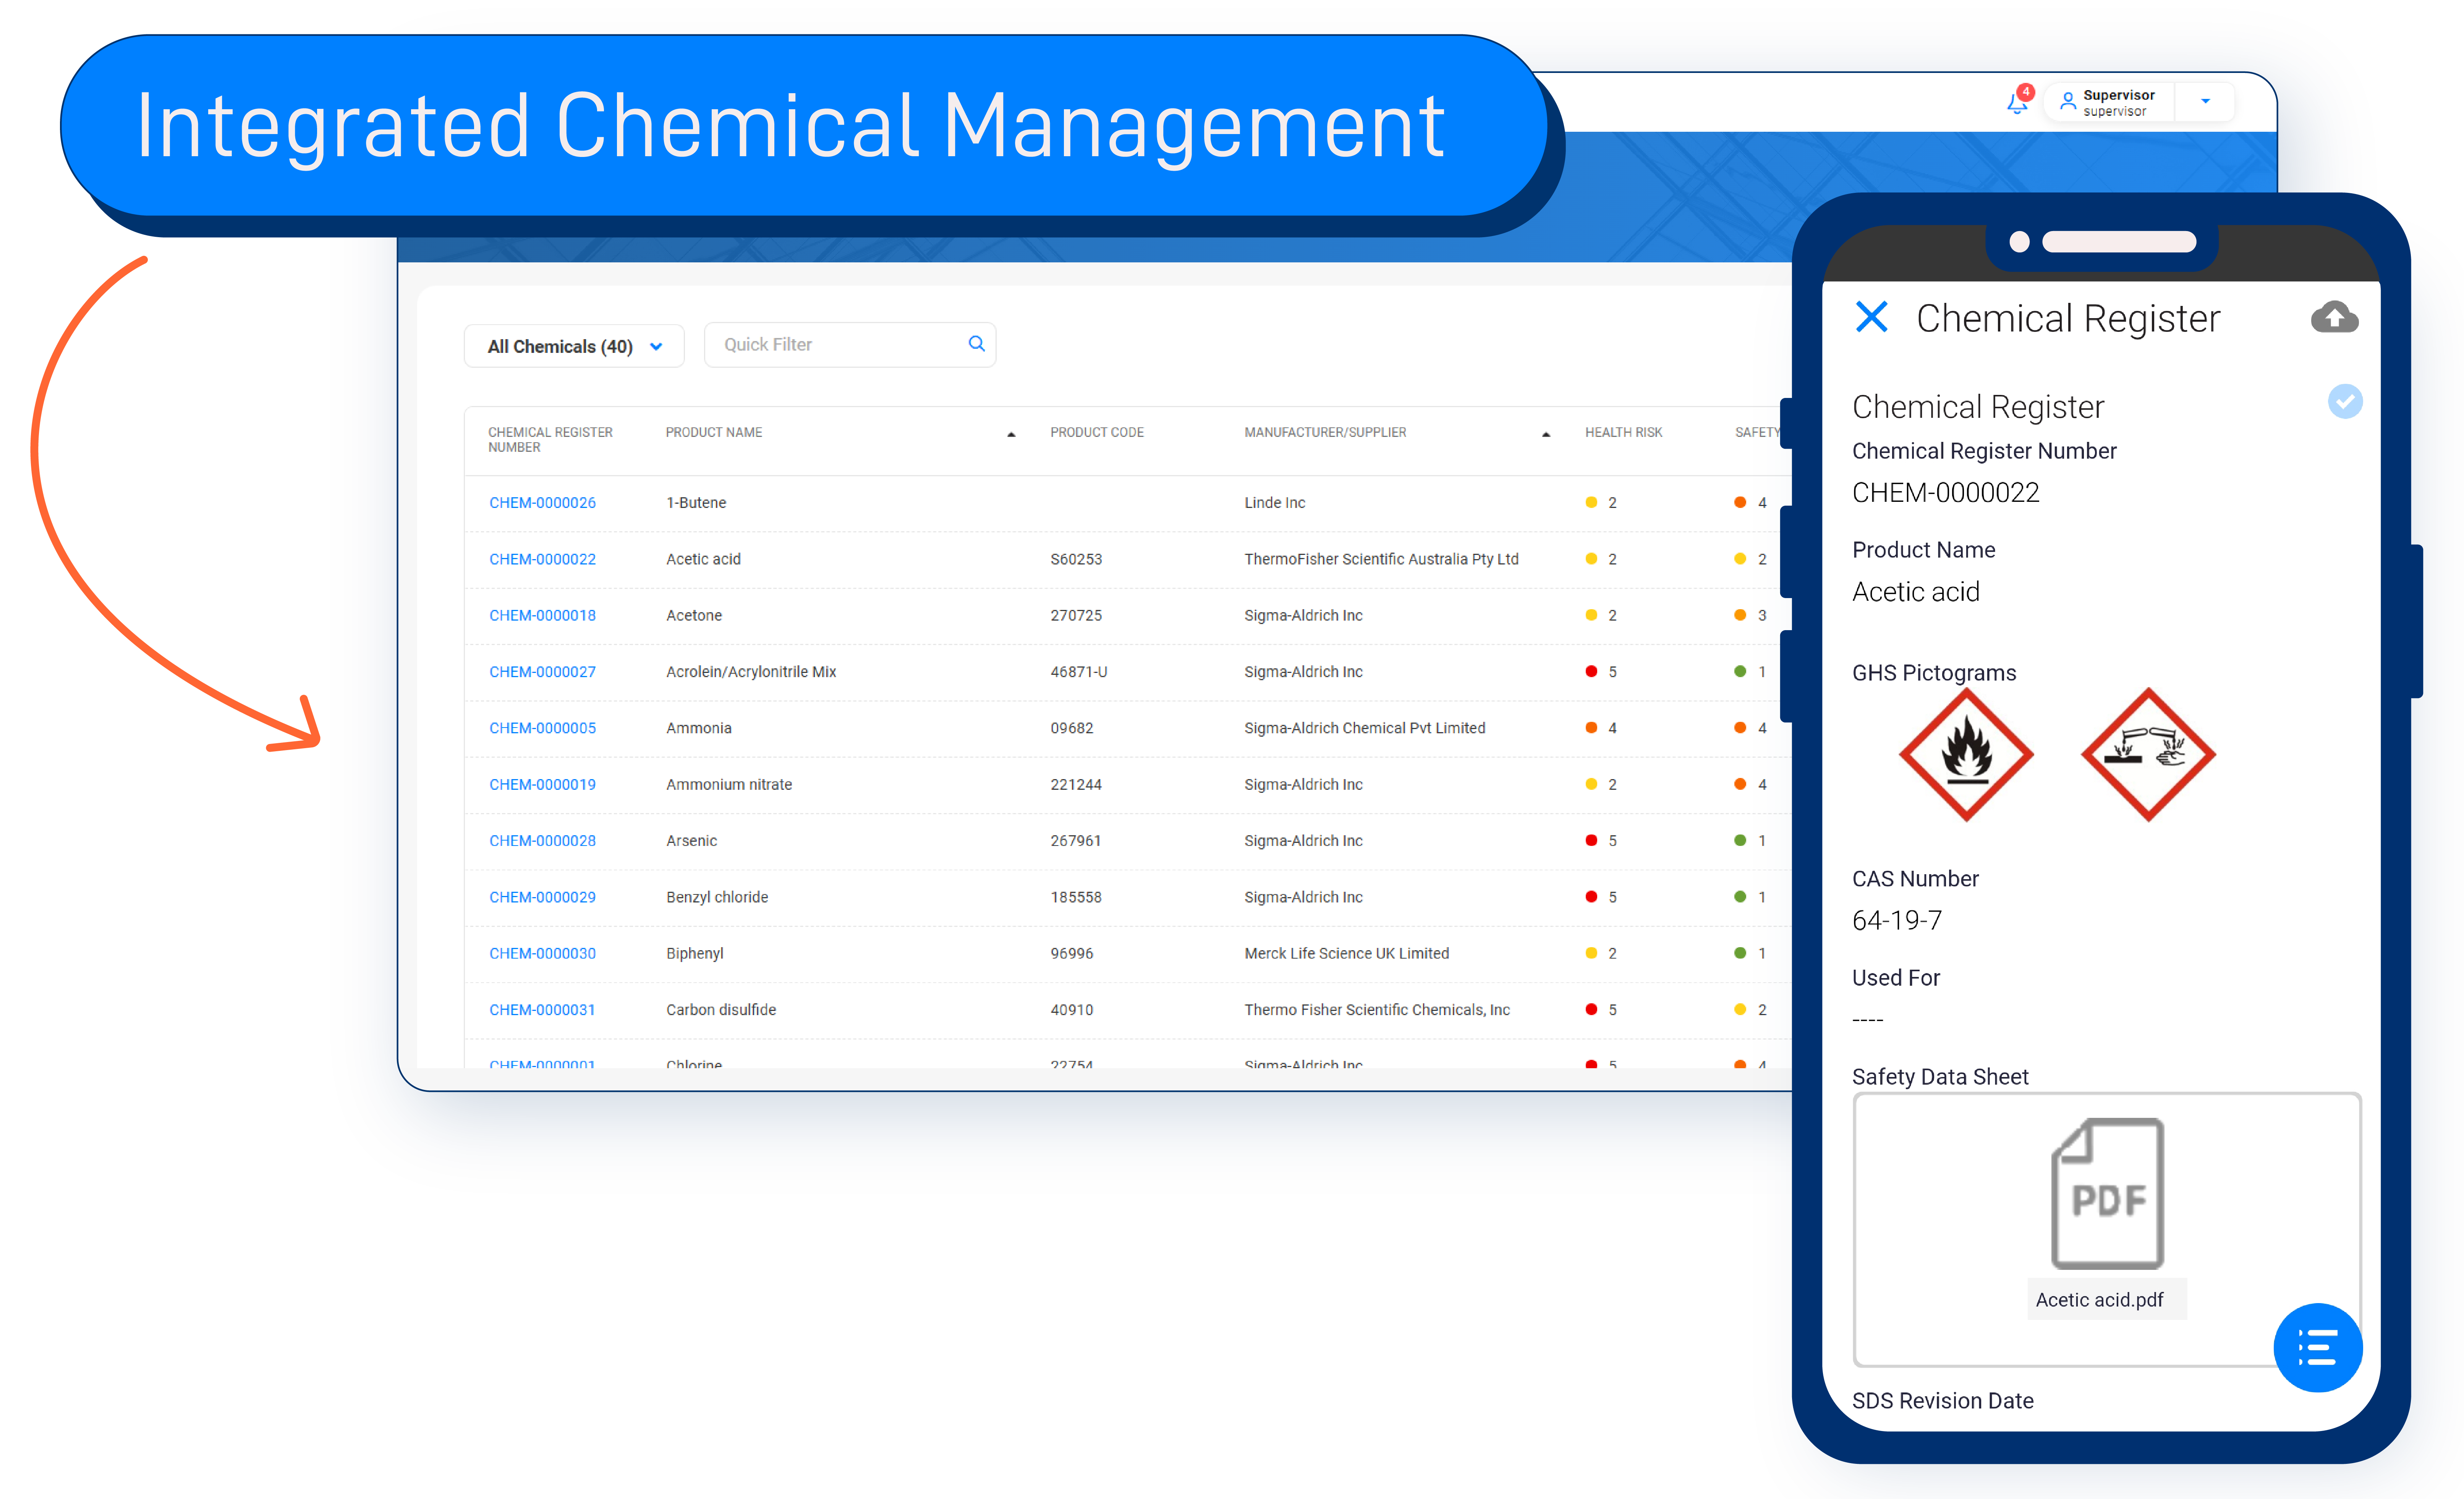Open record CHEM-0000018
The width and height of the screenshot is (2464, 1499).
542,616
